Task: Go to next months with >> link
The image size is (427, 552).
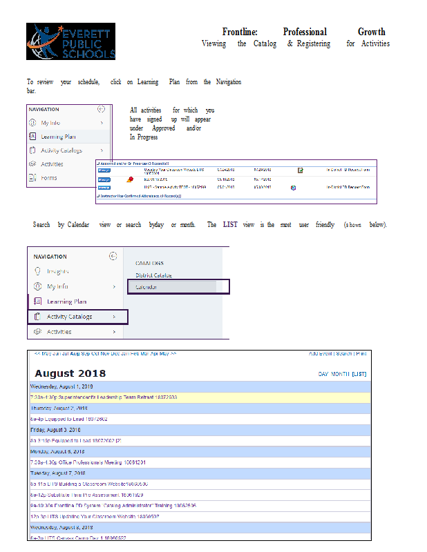Action: click(x=173, y=353)
